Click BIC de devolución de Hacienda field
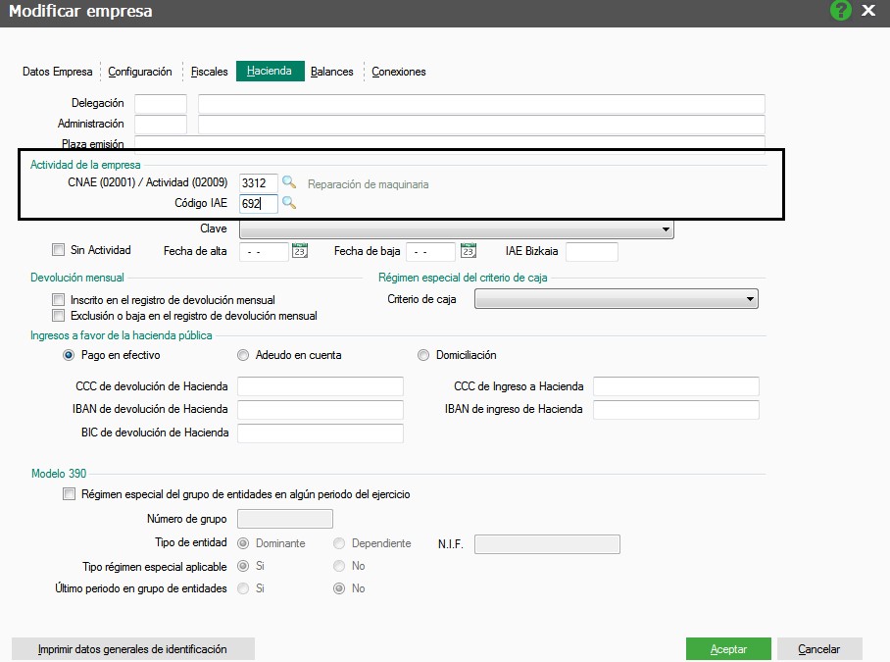The height and width of the screenshot is (662, 890). (321, 433)
